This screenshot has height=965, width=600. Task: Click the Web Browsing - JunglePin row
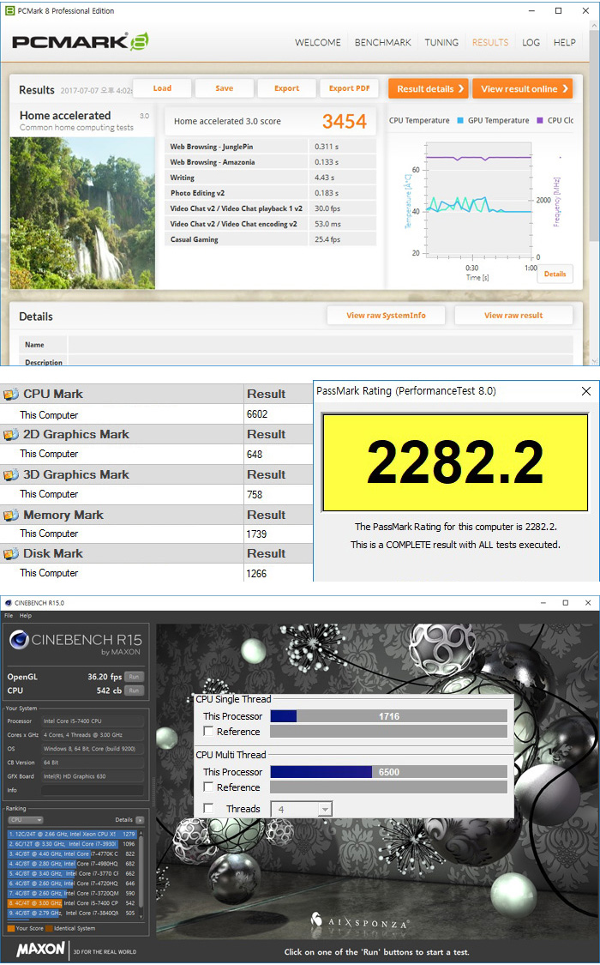271,147
